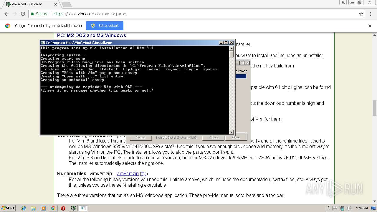Switch to the Vim installer taskbar button

(x=73, y=208)
